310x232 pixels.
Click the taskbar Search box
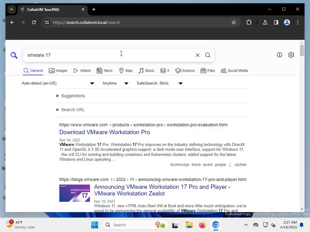135,225
